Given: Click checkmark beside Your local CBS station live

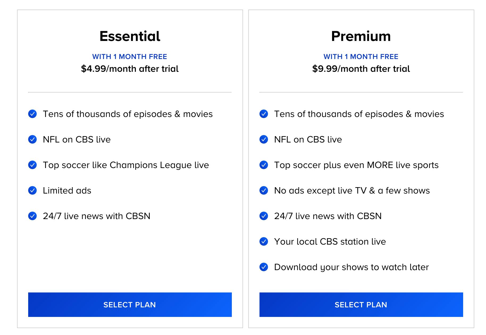Looking at the screenshot, I should coord(264,241).
